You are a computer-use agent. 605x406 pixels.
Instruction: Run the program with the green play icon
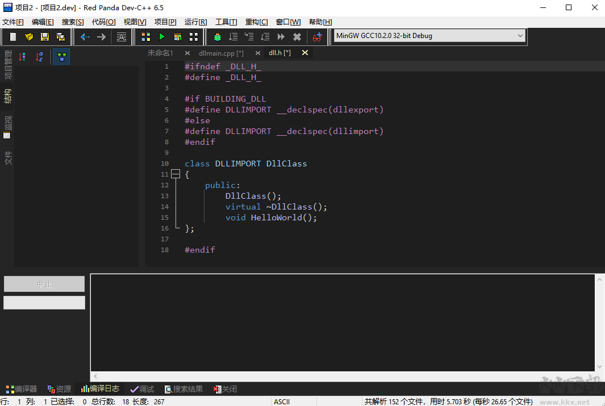(162, 36)
